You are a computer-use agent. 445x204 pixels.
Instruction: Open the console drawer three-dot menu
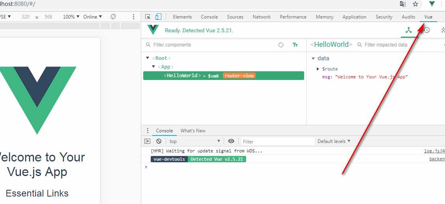point(147,131)
